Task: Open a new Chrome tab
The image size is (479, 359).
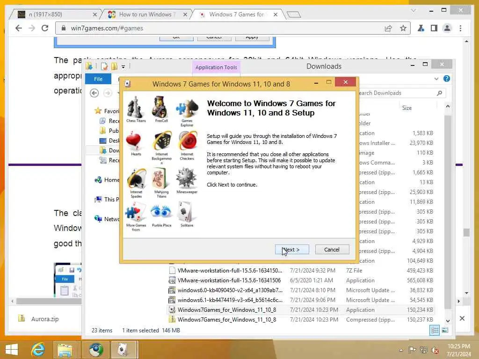Action: (x=294, y=14)
